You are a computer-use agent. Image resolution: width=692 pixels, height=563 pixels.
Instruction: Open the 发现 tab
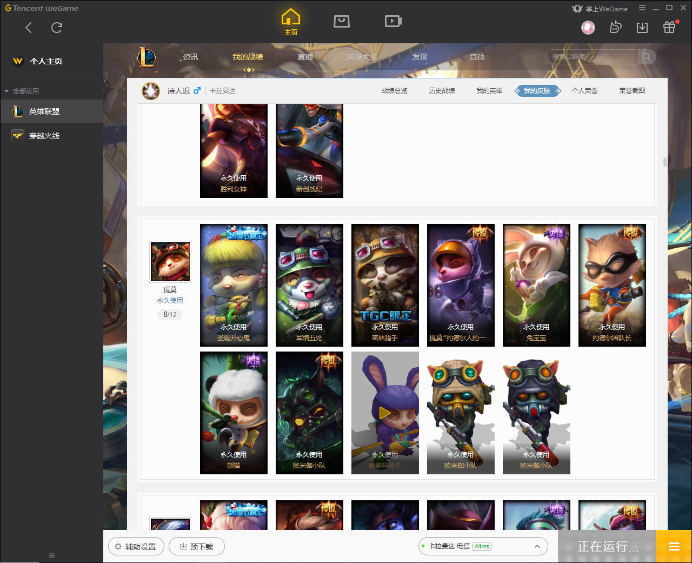(x=420, y=57)
